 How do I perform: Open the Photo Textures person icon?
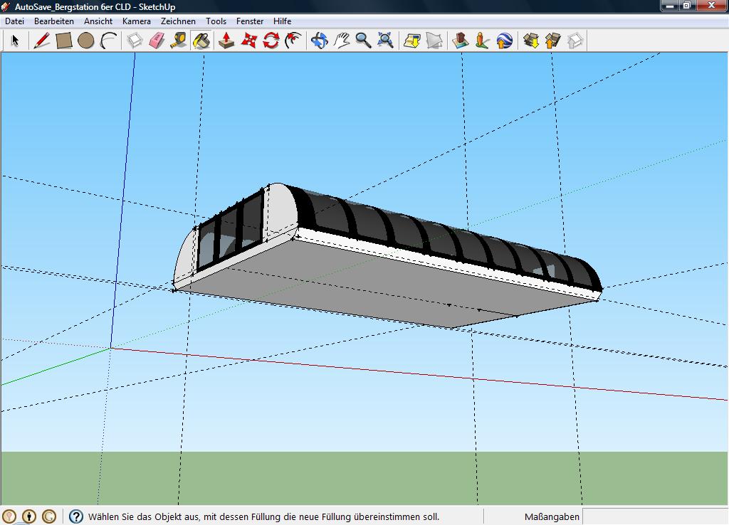click(x=482, y=41)
